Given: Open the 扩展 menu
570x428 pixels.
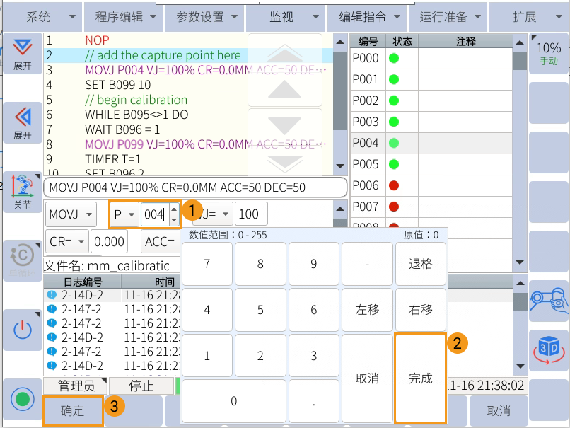Looking at the screenshot, I should [529, 17].
